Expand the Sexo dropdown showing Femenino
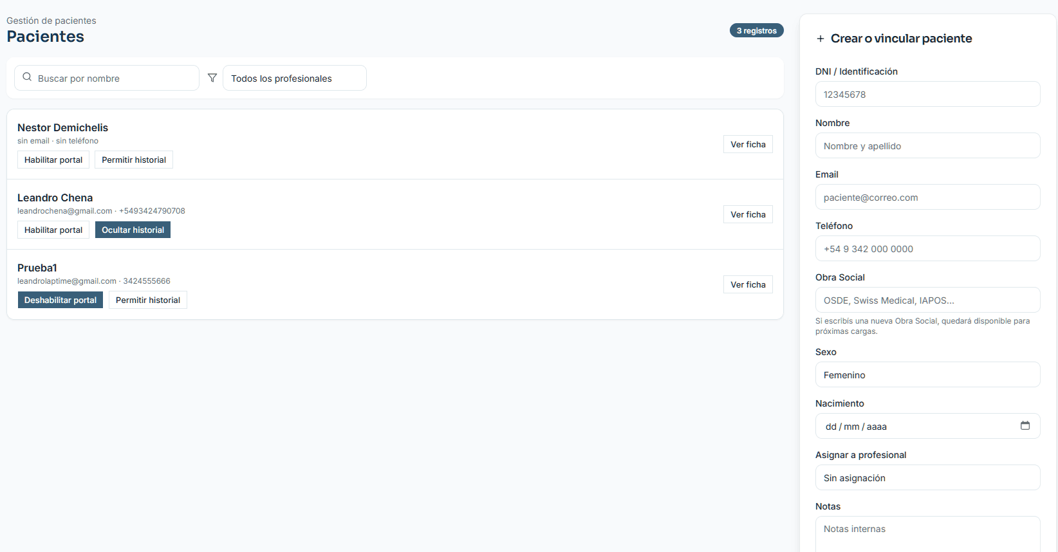This screenshot has height=552, width=1058. click(927, 374)
